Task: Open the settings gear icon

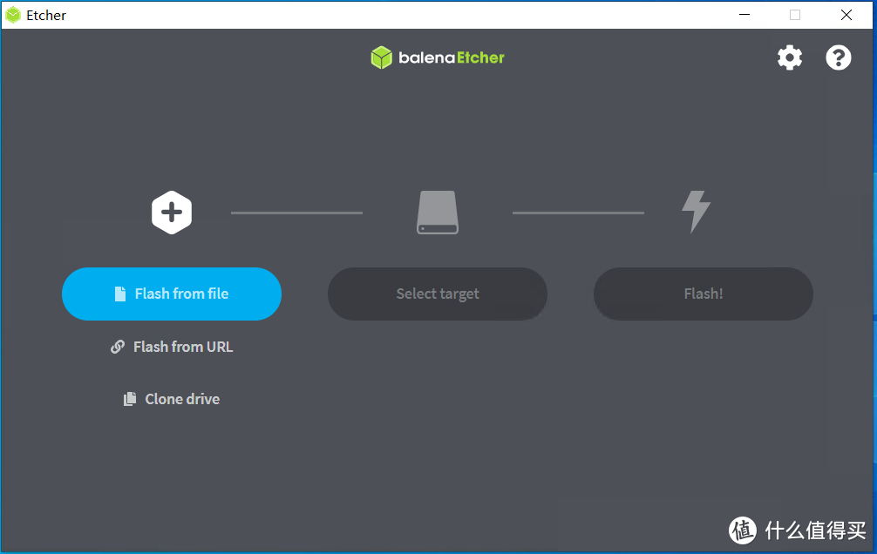Action: coord(790,57)
